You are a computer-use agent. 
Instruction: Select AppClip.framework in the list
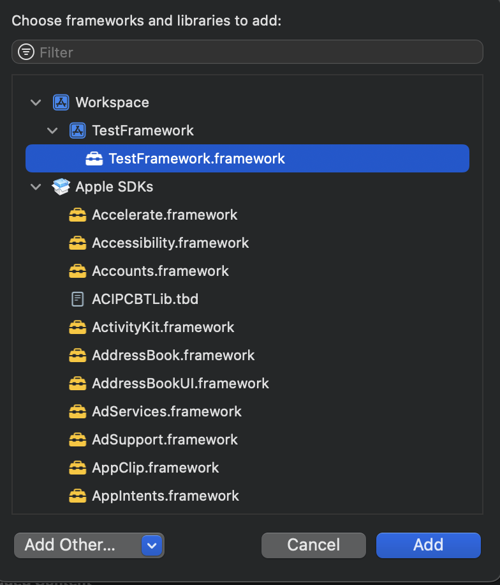click(156, 468)
